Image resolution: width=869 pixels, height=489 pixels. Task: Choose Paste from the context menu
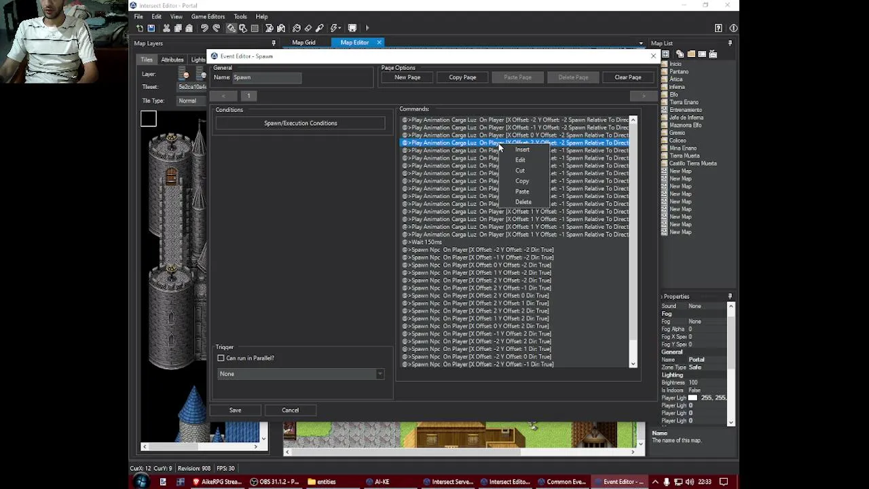pyautogui.click(x=522, y=192)
